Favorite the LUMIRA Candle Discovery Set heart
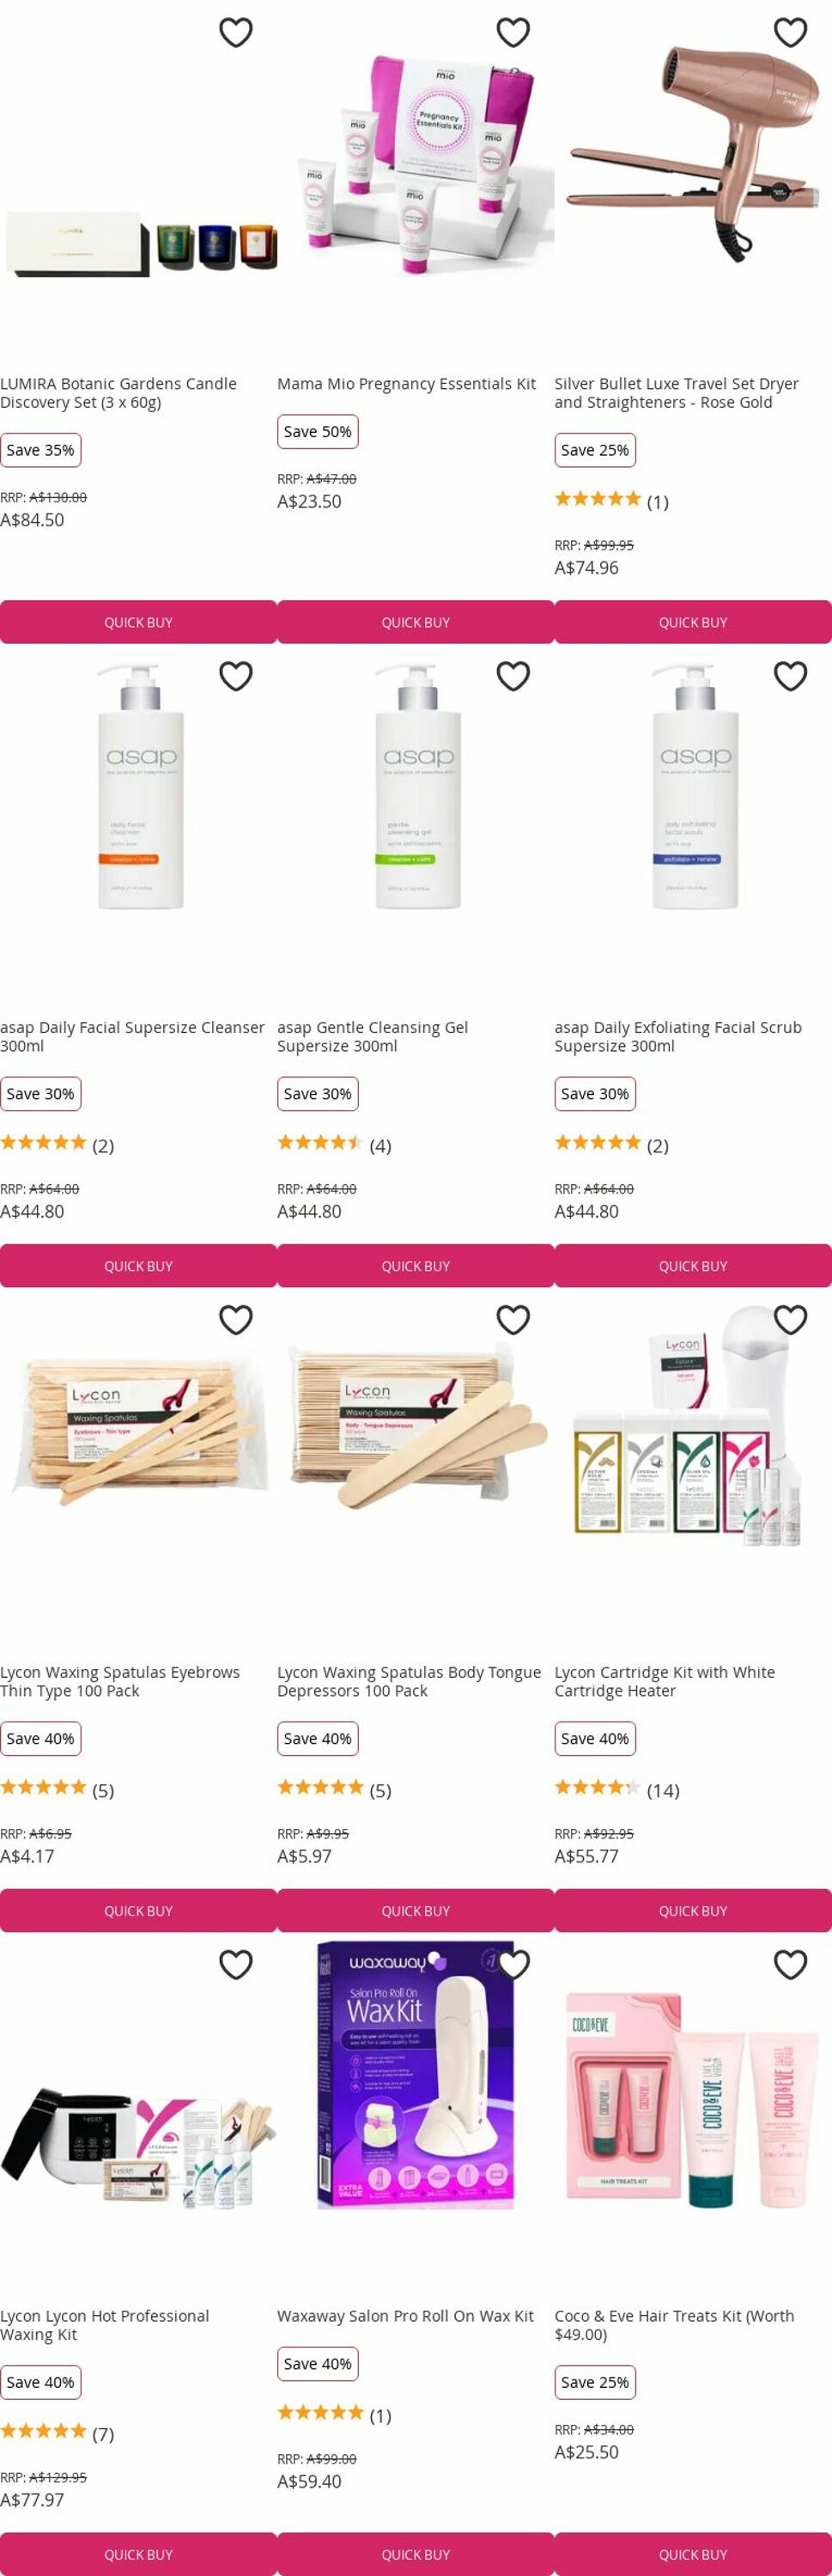This screenshot has height=2576, width=832. [x=236, y=33]
